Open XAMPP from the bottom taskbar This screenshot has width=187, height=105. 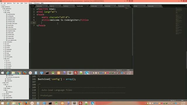click(x=62, y=103)
